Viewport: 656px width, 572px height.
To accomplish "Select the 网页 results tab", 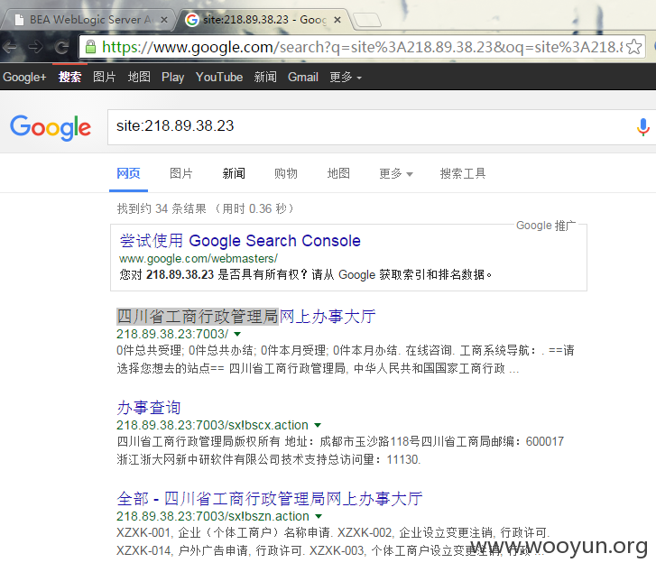I will pos(128,173).
